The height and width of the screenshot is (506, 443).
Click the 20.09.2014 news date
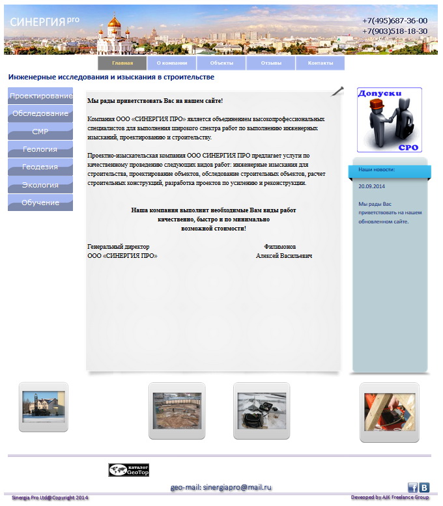[x=371, y=186]
